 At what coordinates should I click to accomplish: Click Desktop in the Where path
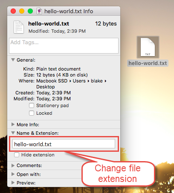tap(46, 87)
